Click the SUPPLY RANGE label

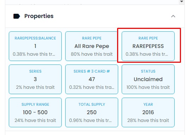click(x=35, y=104)
